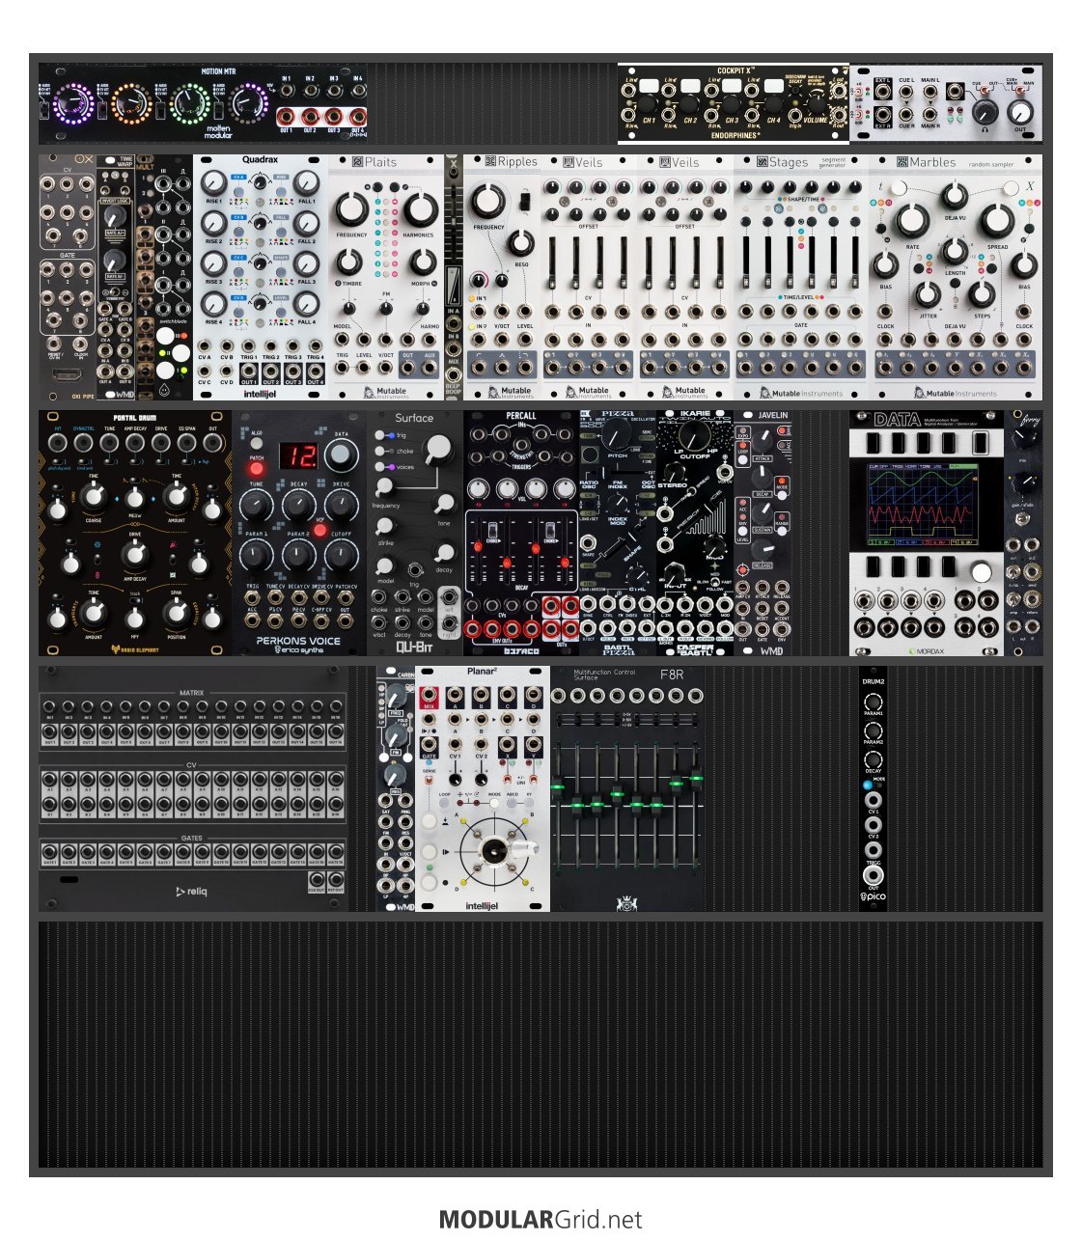This screenshot has width=1082, height=1240.
Task: Click the Motion MTR OUT 1 jack
Action: pyautogui.click(x=286, y=116)
